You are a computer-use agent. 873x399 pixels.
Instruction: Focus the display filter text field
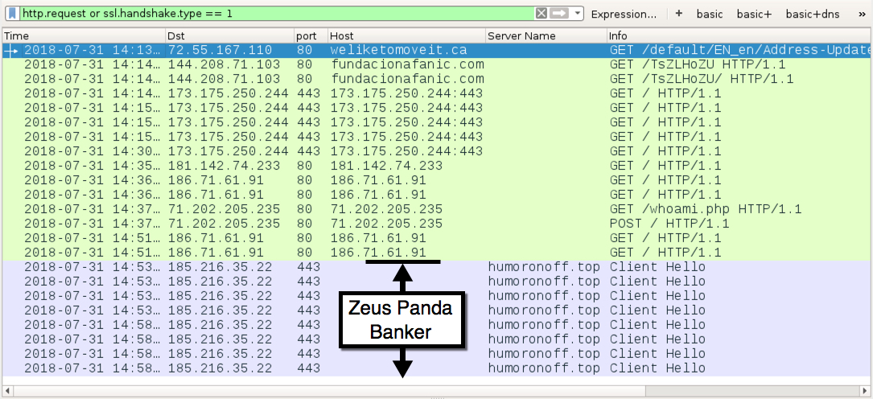(x=277, y=14)
